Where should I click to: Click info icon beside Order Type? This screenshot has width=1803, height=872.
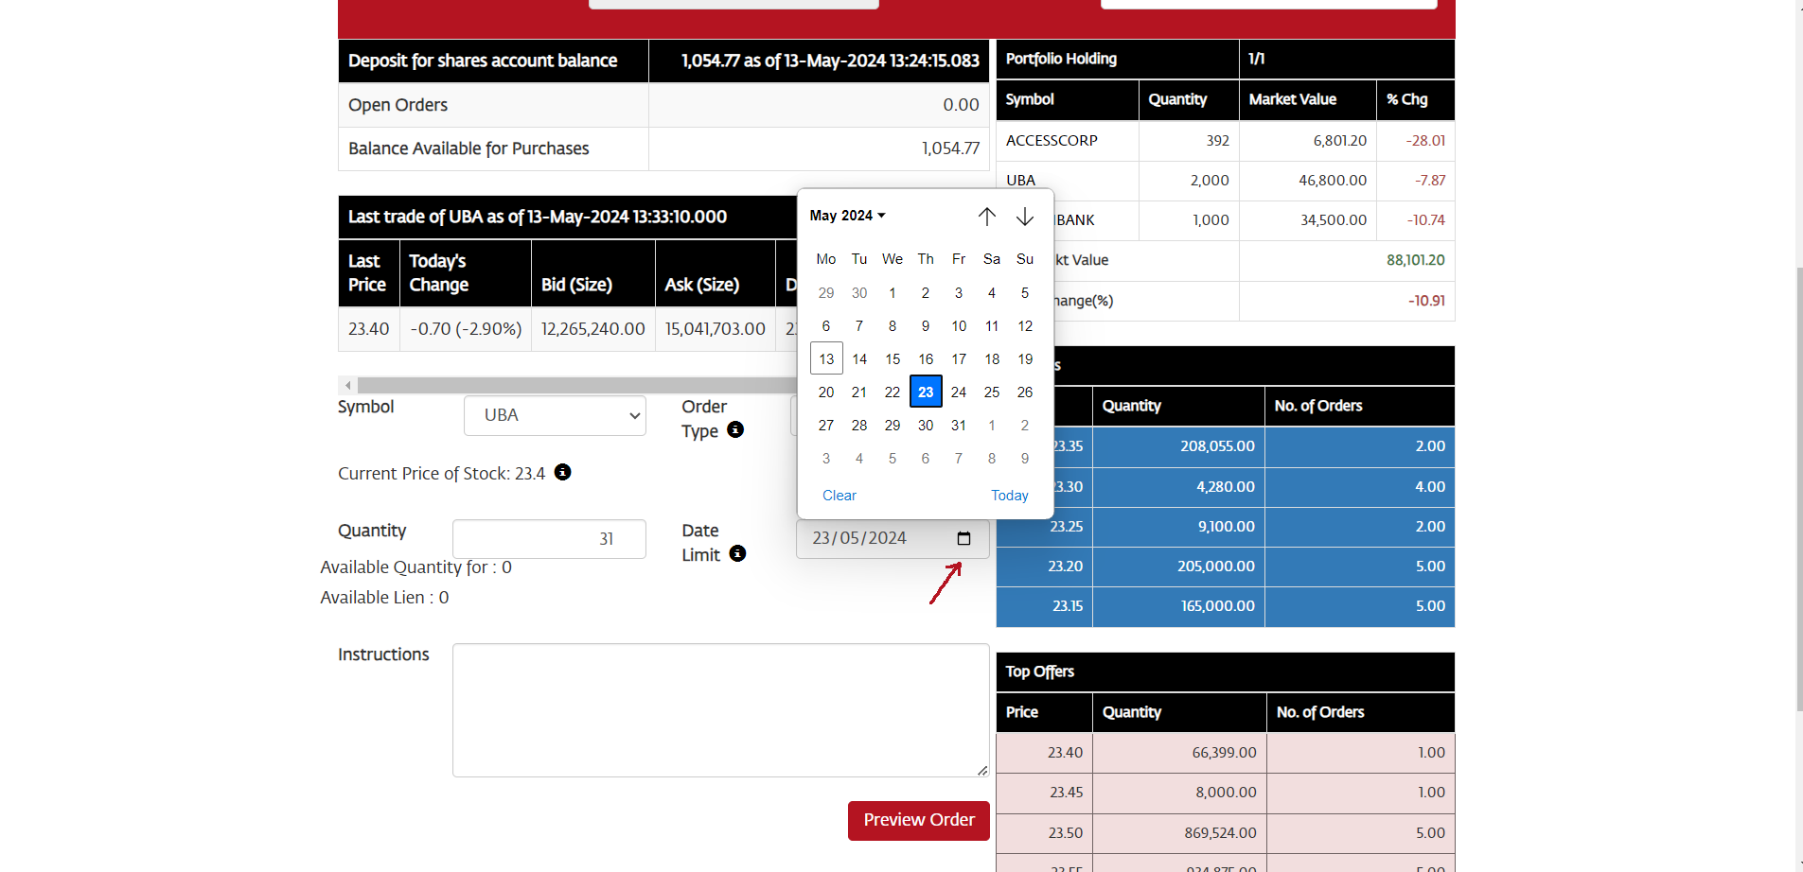tap(735, 430)
